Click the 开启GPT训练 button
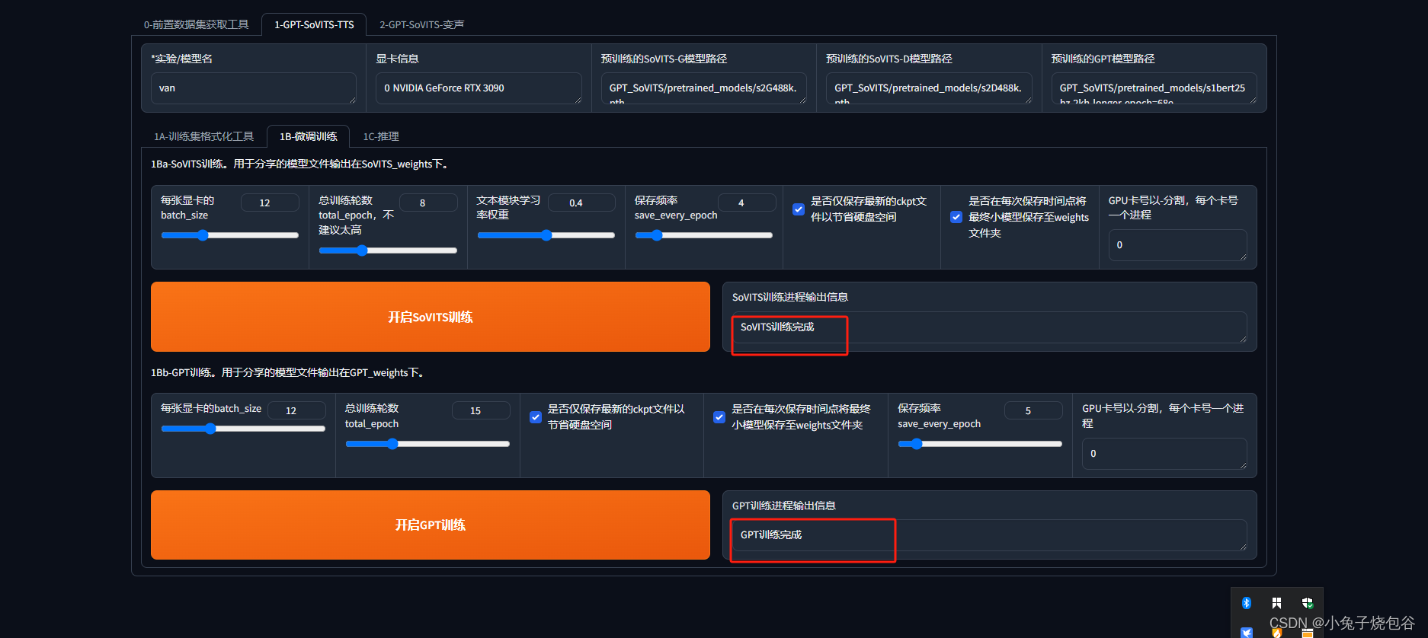 [431, 525]
